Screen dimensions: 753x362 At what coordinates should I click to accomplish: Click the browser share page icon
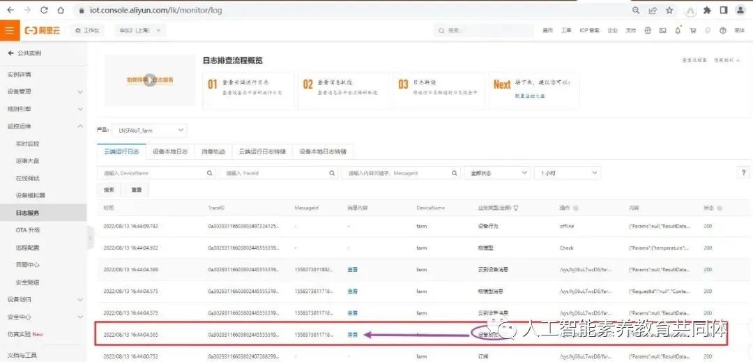[653, 10]
